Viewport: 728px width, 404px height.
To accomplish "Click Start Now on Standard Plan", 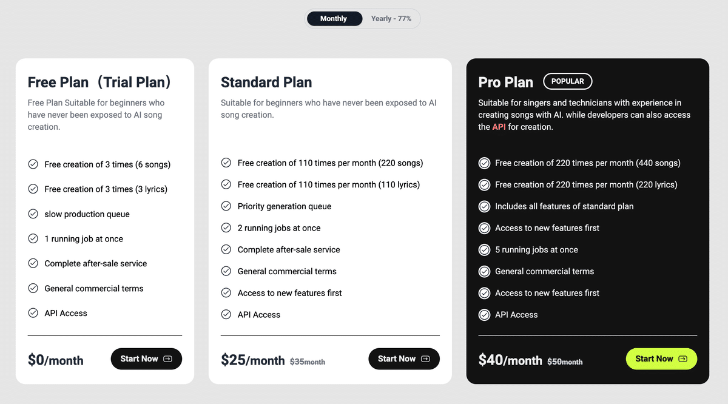I will [x=403, y=359].
